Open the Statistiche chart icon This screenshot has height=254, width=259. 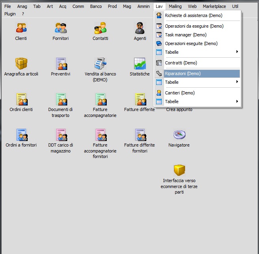(140, 64)
